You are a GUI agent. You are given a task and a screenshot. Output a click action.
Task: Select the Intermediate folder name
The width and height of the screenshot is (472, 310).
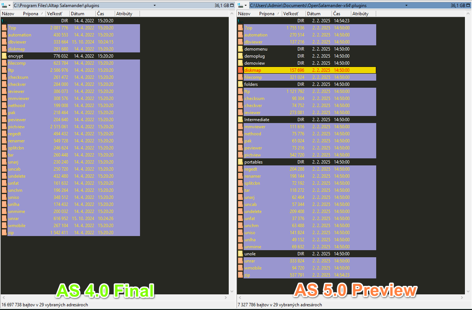click(x=257, y=120)
